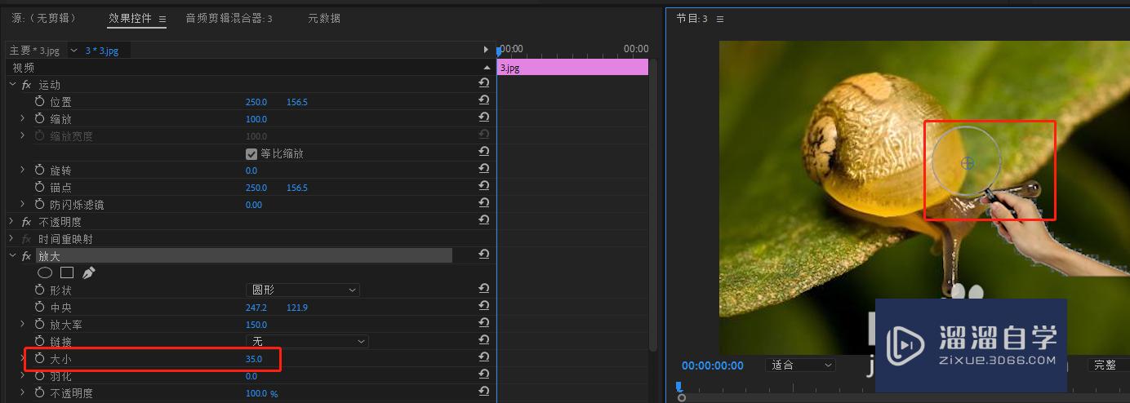Image resolution: width=1130 pixels, height=403 pixels.
Task: Click the effect controls timeline playhead
Action: point(500,51)
